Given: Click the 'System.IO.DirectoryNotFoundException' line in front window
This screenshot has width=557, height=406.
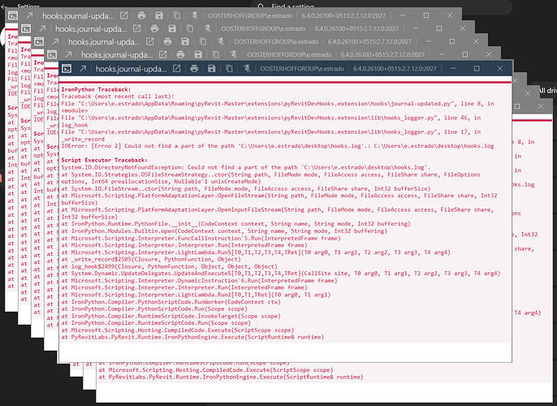Looking at the screenshot, I should (246, 167).
